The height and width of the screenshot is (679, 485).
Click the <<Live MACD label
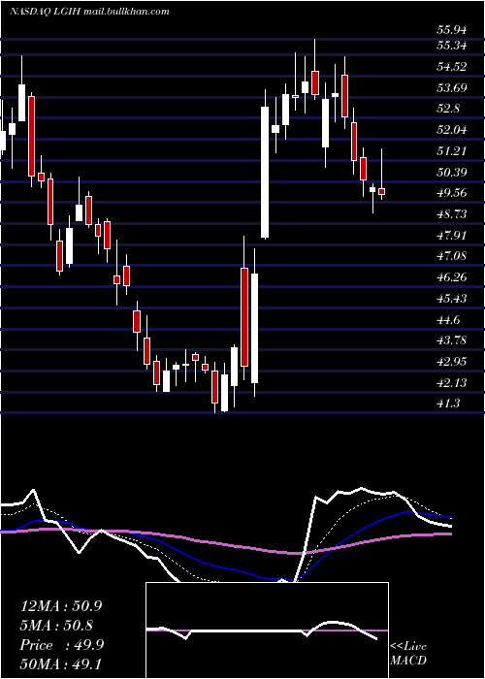[408, 653]
